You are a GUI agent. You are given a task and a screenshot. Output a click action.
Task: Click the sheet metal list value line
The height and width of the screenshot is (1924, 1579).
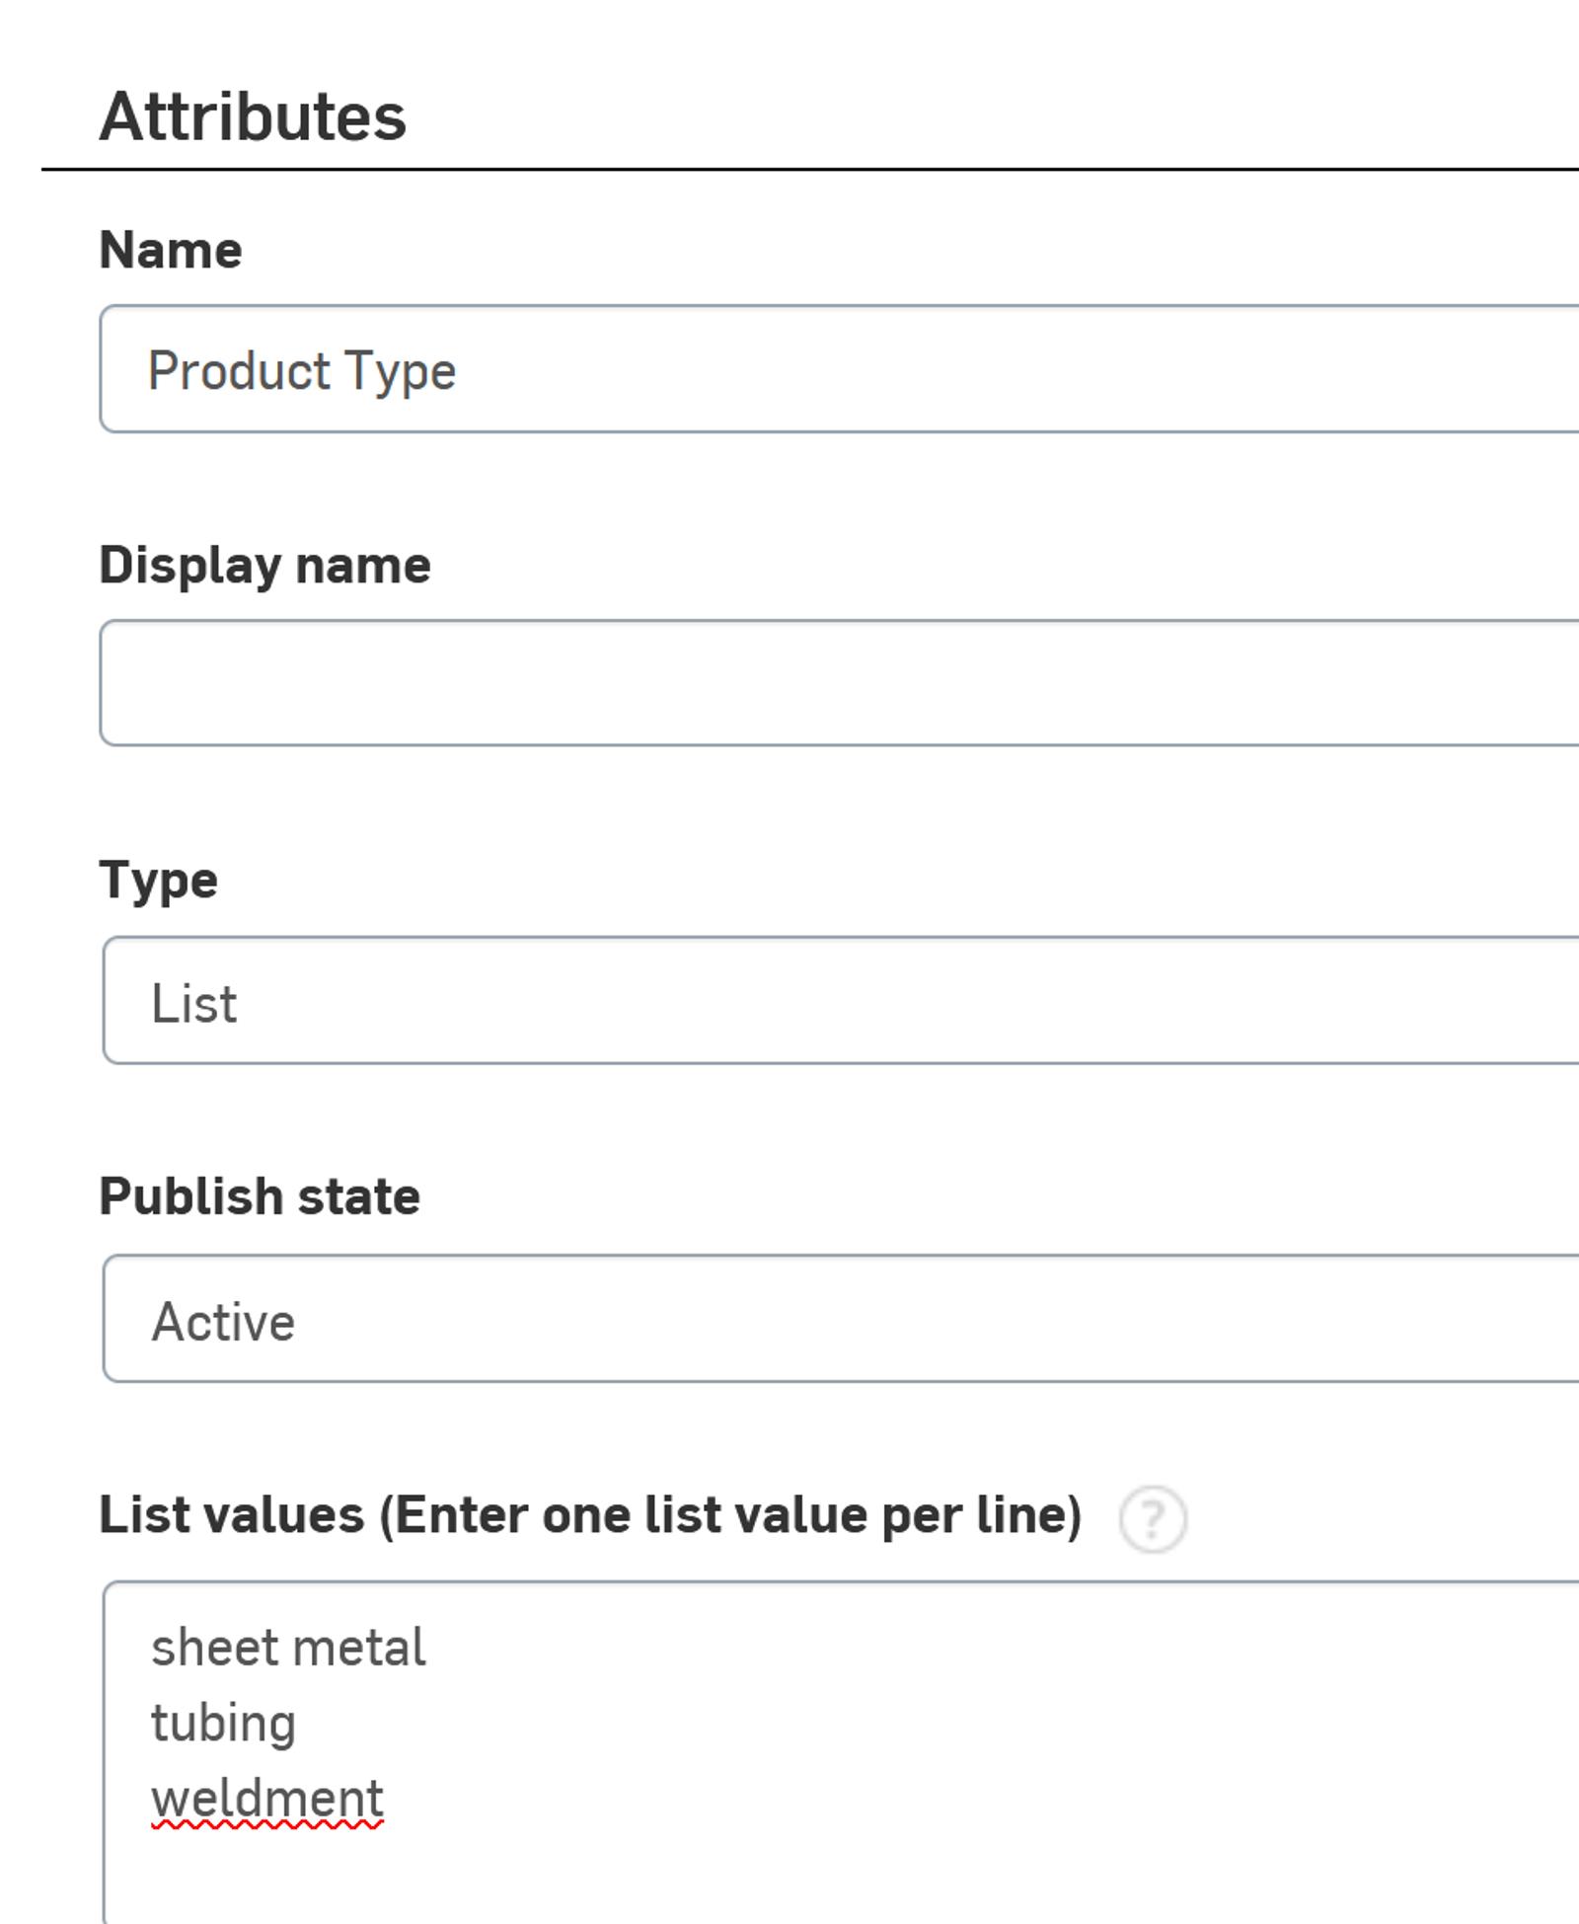287,1647
